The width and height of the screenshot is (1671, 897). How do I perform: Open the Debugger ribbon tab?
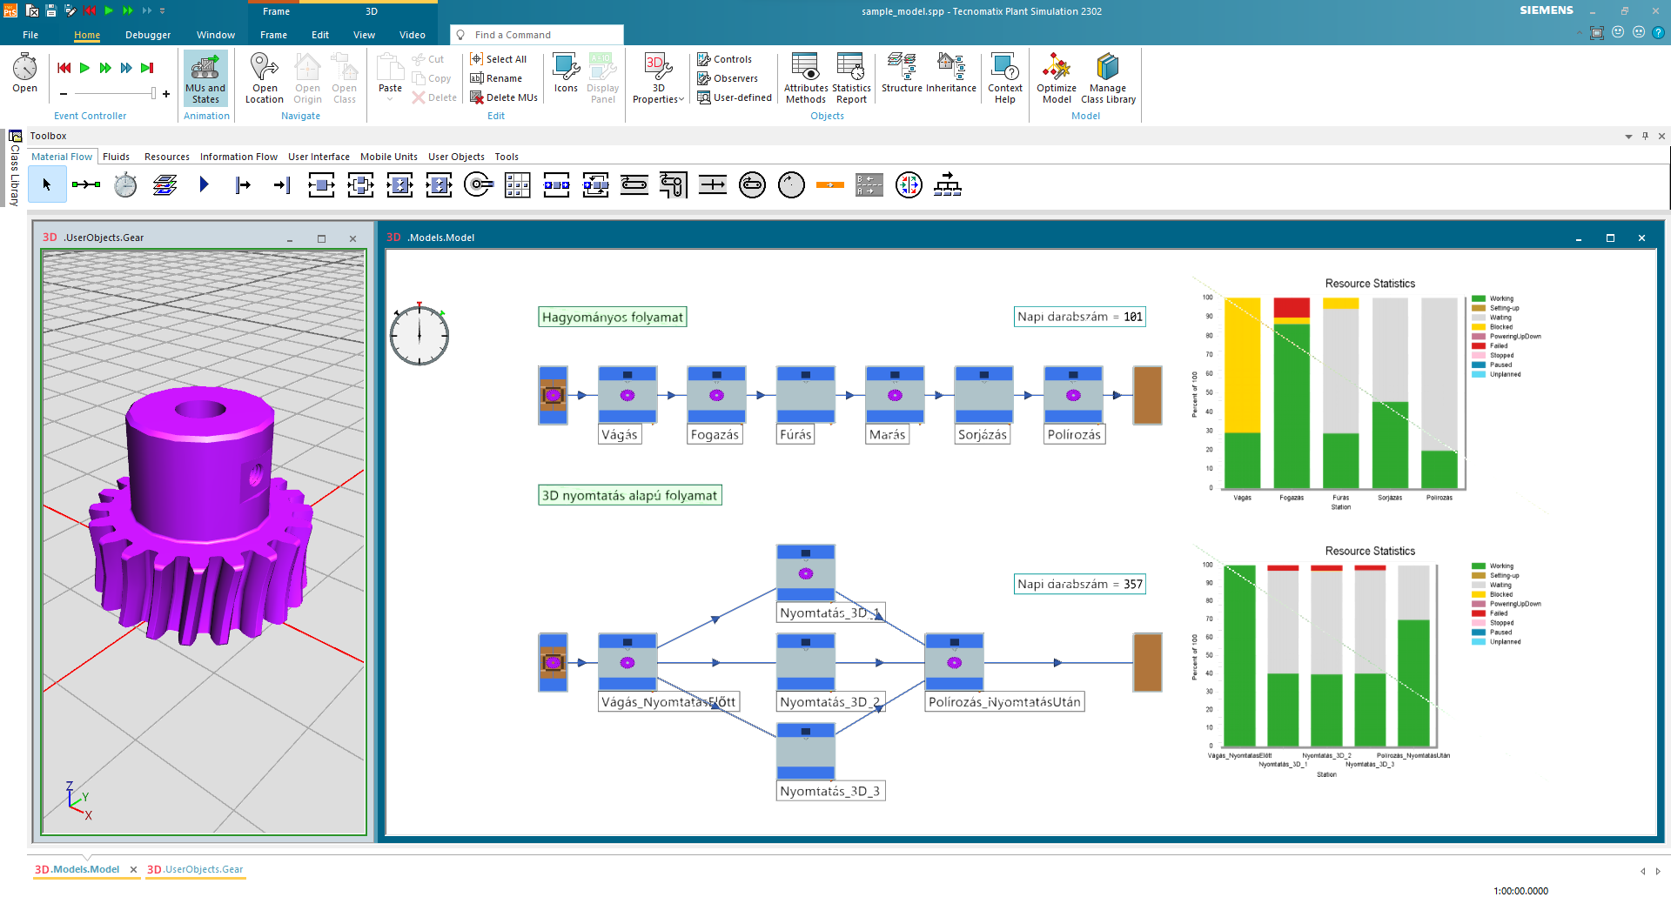point(148,35)
